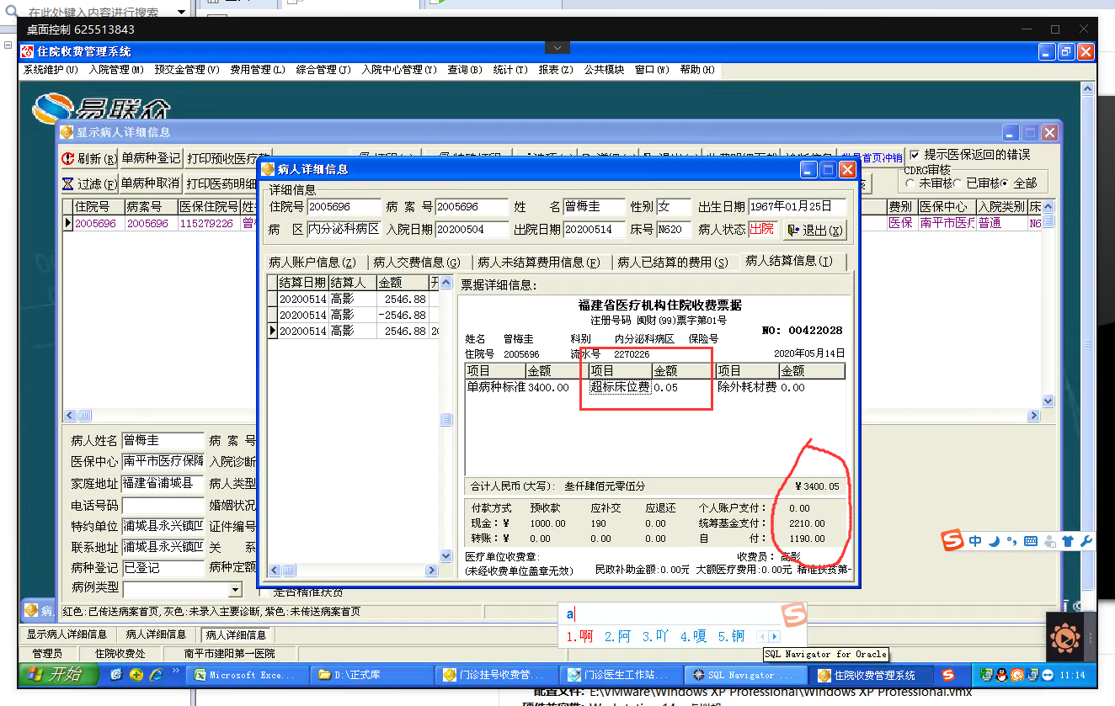Select the 未审核 radio button
1115x706 pixels.
pos(910,183)
